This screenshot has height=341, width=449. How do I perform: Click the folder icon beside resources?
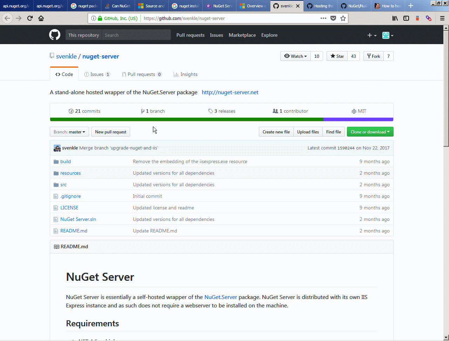[56, 173]
